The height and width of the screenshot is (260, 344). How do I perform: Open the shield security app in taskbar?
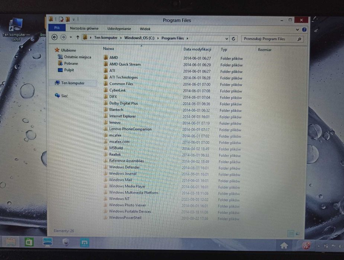pos(66,243)
